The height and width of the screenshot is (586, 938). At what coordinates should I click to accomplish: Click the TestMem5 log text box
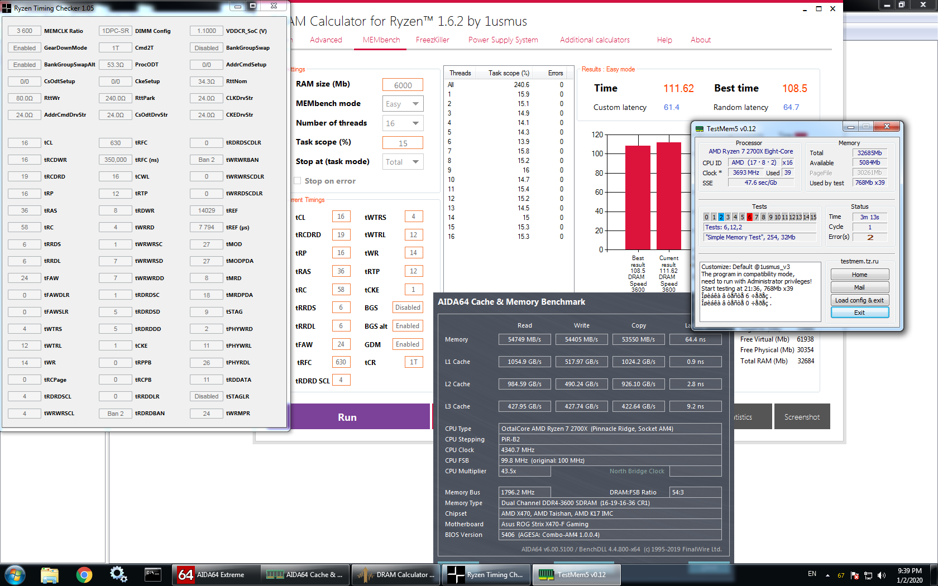[760, 292]
